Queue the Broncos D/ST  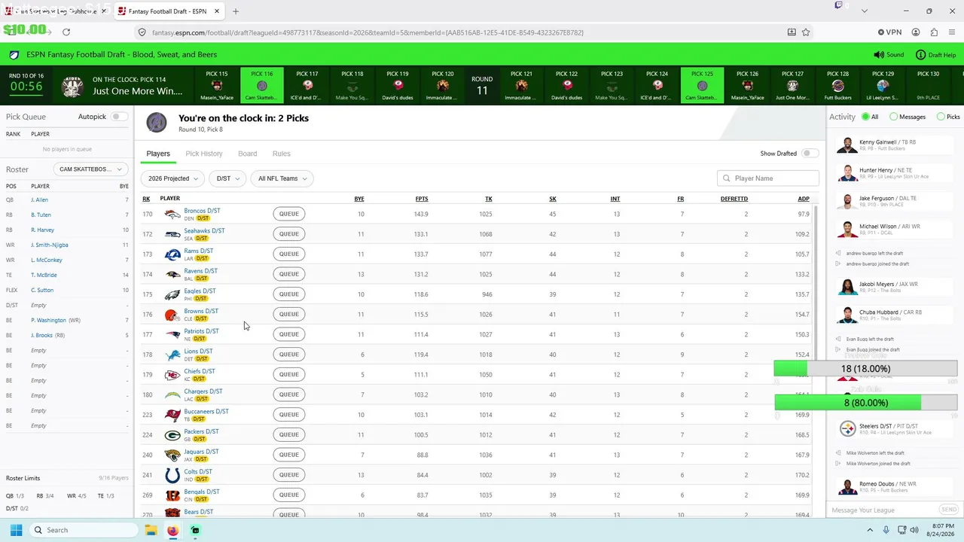(289, 214)
